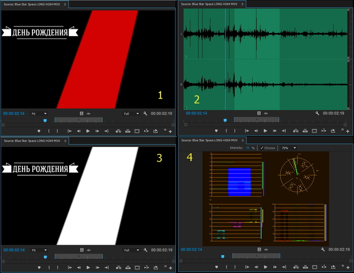Screen dimensions: 354x273
Task: Click Mark Out in the white-stripe monitor
Action: 57,267
